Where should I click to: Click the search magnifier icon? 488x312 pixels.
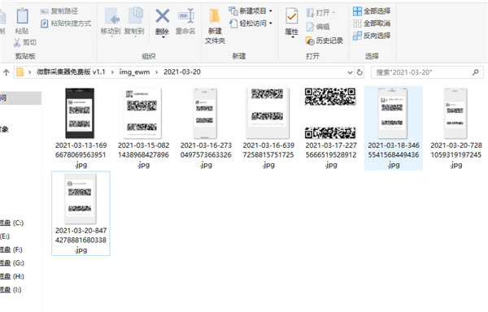[x=475, y=72]
